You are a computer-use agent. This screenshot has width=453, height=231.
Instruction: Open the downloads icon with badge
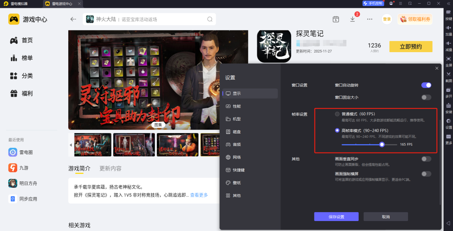coord(353,19)
